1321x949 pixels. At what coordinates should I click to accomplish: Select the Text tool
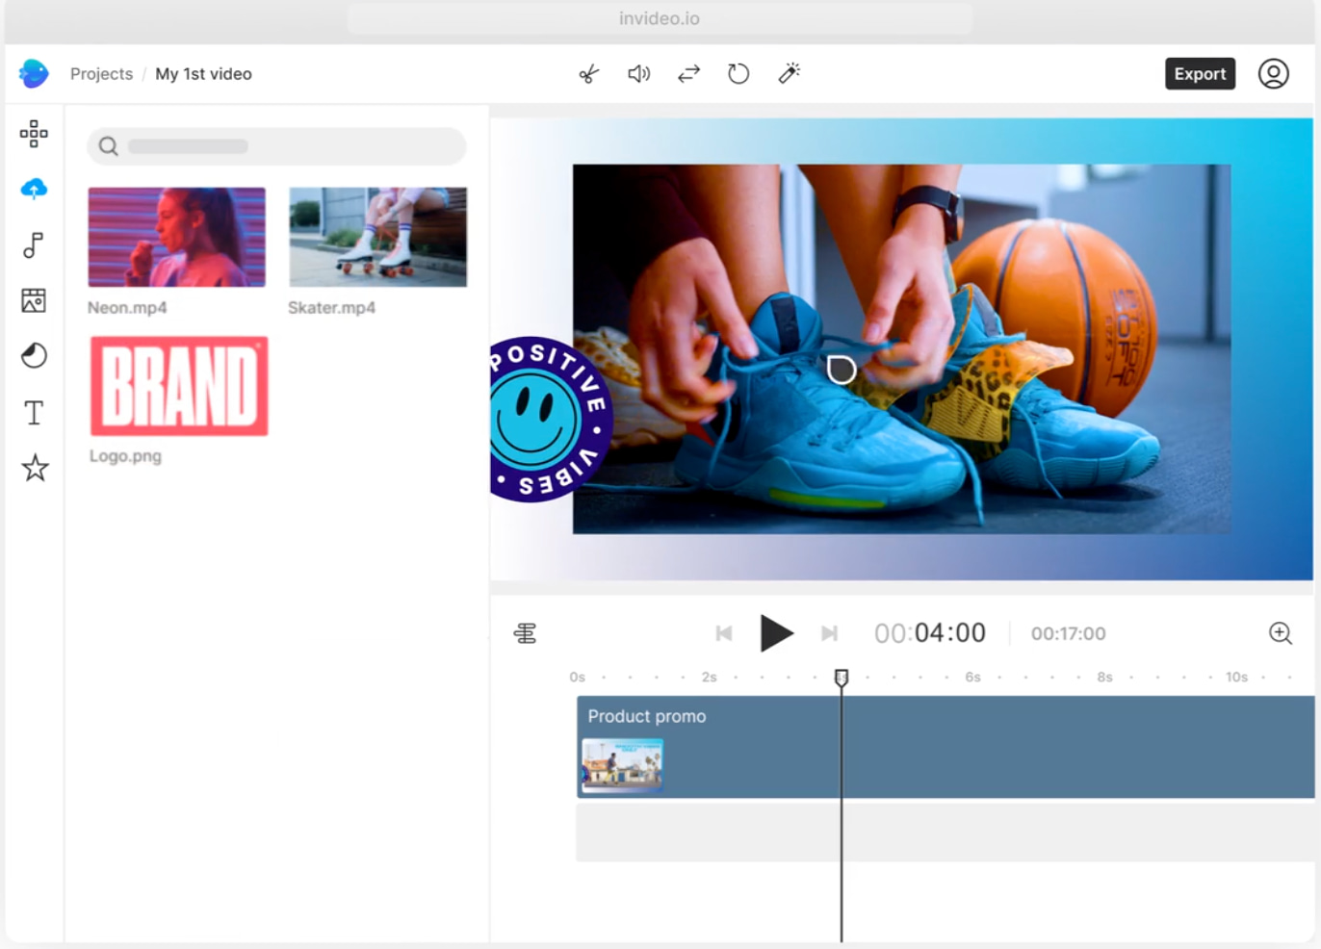click(34, 413)
